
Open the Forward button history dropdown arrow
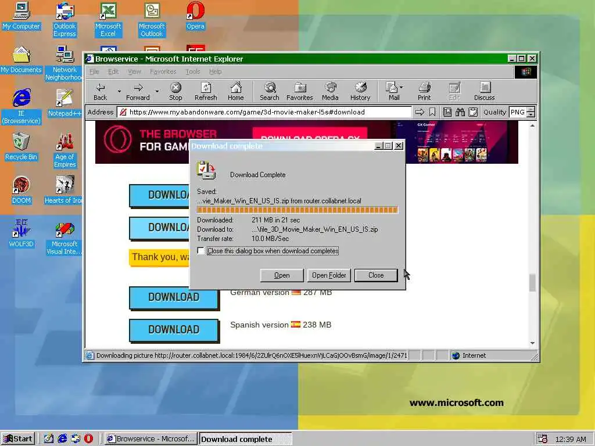pos(157,91)
